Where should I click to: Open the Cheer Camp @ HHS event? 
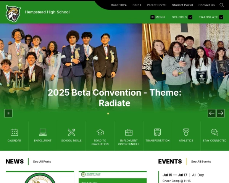[x=176, y=181]
